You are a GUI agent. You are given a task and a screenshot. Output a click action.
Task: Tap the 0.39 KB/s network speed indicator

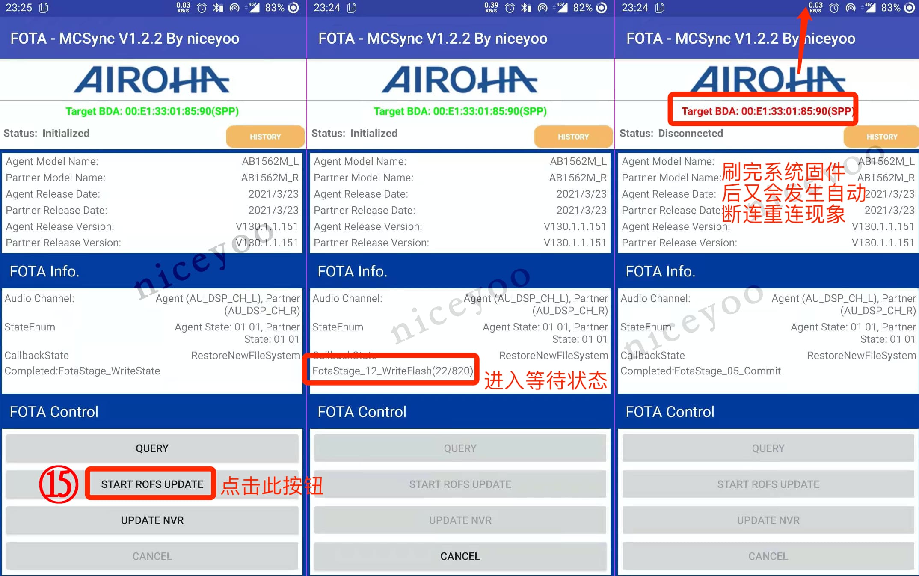(x=491, y=7)
